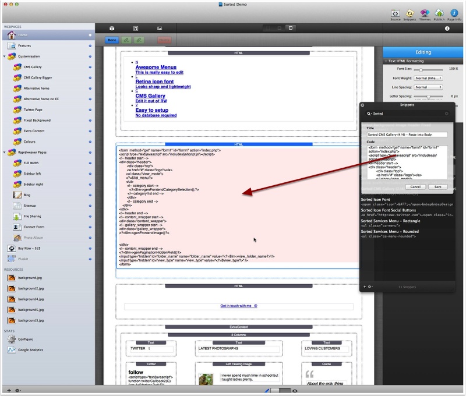Open the Line Spacing dropdown

point(428,87)
